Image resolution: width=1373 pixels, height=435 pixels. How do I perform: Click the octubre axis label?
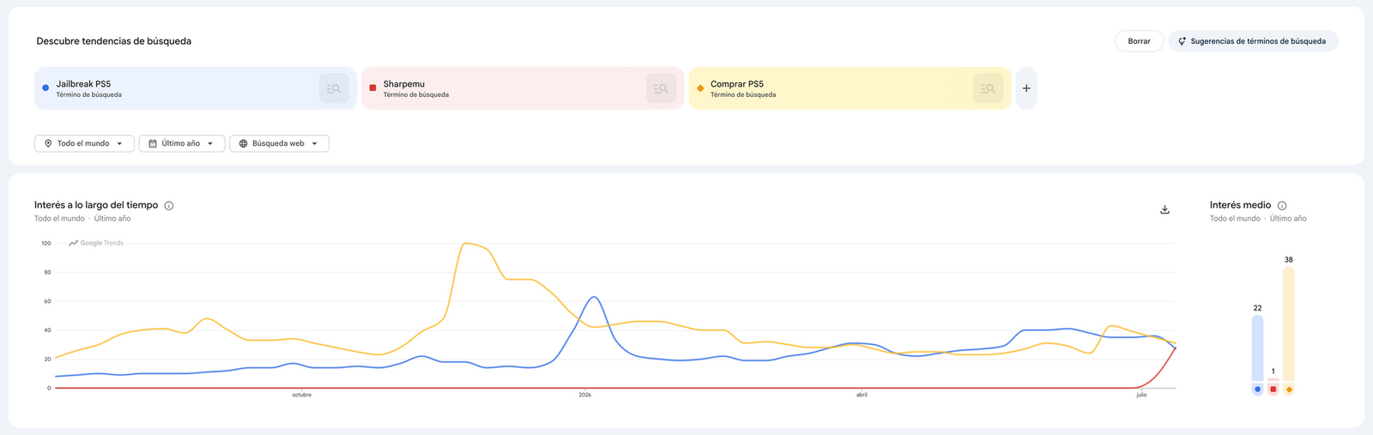click(x=301, y=395)
